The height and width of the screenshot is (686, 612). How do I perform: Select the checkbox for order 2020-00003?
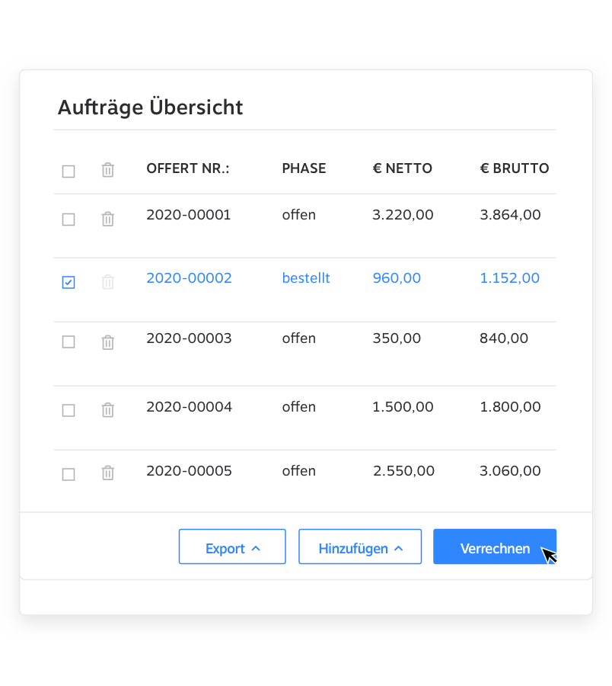[x=69, y=342]
